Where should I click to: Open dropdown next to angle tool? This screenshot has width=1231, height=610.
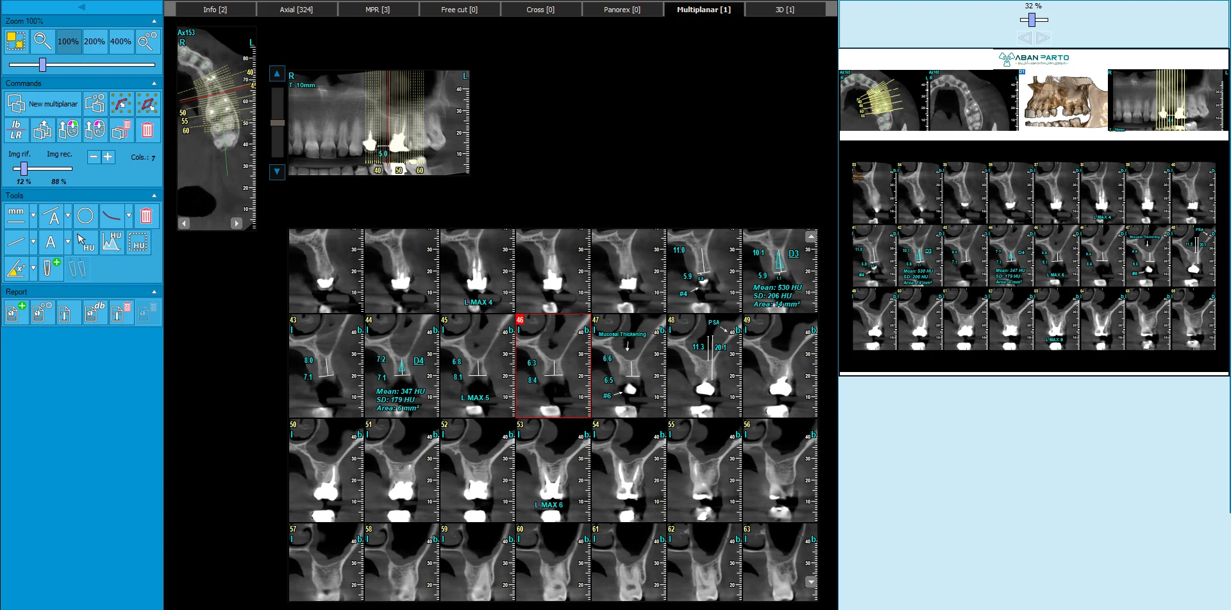click(x=33, y=269)
